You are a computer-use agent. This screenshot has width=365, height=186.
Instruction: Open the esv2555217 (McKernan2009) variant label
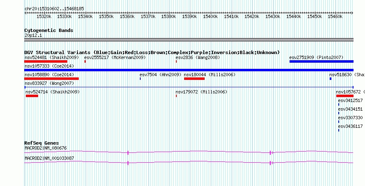coord(115,57)
